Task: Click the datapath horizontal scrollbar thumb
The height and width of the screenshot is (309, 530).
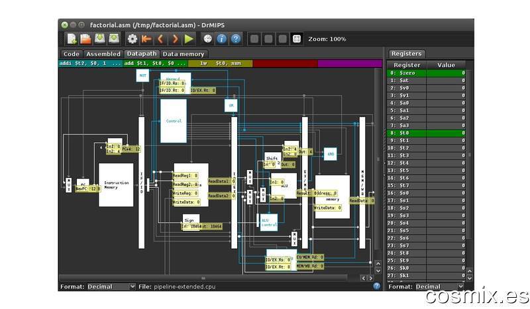Action: [203, 278]
